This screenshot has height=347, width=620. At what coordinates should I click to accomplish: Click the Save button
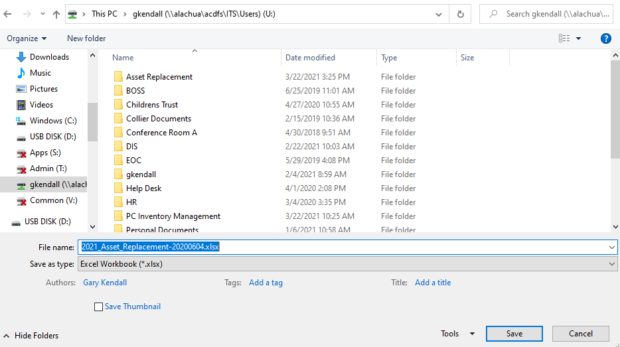coord(514,334)
